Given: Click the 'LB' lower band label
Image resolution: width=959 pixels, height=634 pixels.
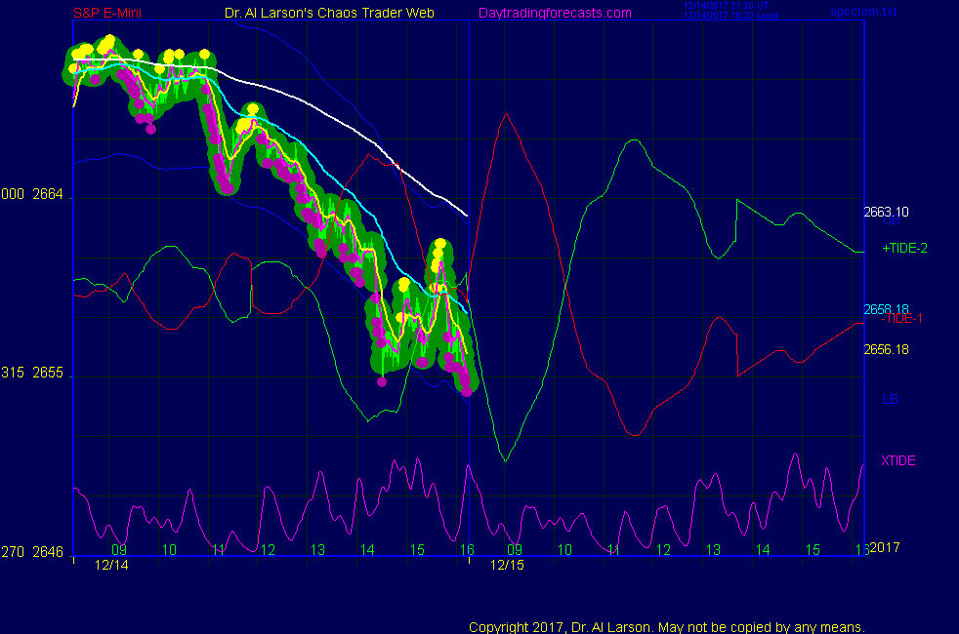Looking at the screenshot, I should (x=891, y=400).
